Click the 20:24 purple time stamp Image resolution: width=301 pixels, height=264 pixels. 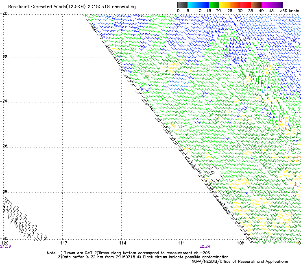pos(205,247)
